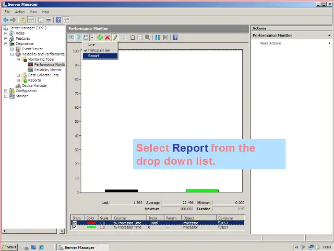Click the tree pane horizontal scrollbar left arrow
The width and height of the screenshot is (334, 251).
pos(5,231)
